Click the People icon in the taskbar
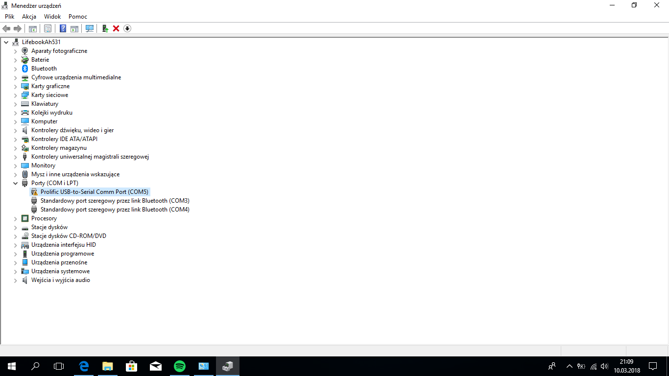Screen dimensions: 669x376 (x=552, y=366)
